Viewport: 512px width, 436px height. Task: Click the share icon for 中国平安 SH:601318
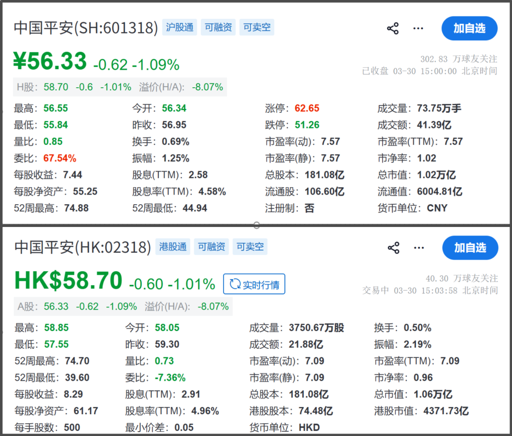pyautogui.click(x=393, y=28)
